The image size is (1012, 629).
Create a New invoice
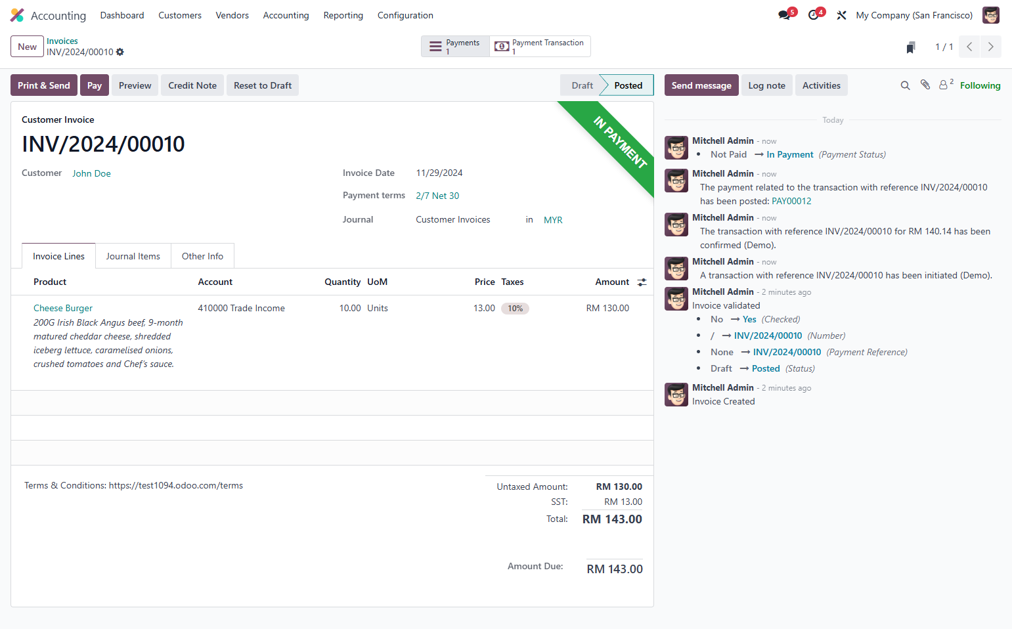point(27,47)
